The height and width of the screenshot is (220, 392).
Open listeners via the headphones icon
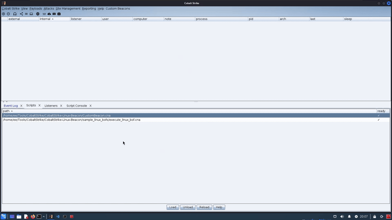coord(15,14)
